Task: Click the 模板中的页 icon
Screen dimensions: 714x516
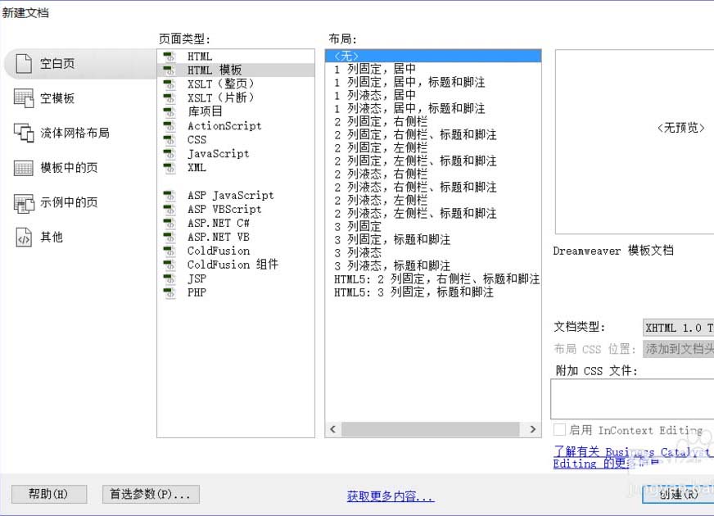Action: (24, 168)
